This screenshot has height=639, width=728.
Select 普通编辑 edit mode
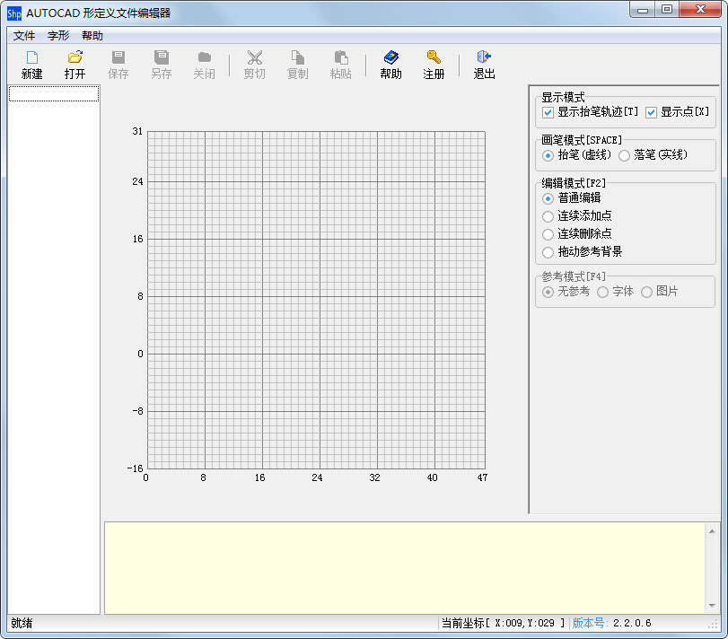(548, 198)
